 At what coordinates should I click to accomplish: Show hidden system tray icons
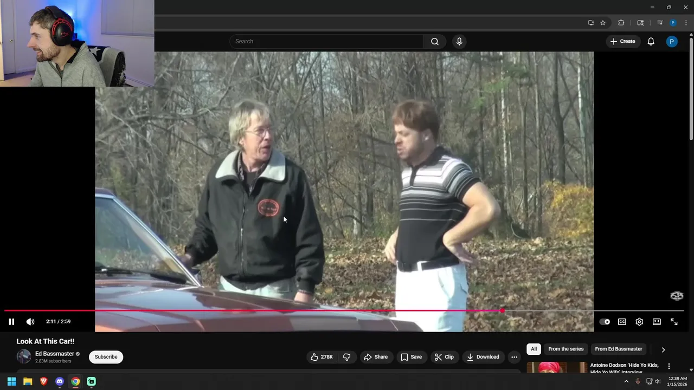626,381
